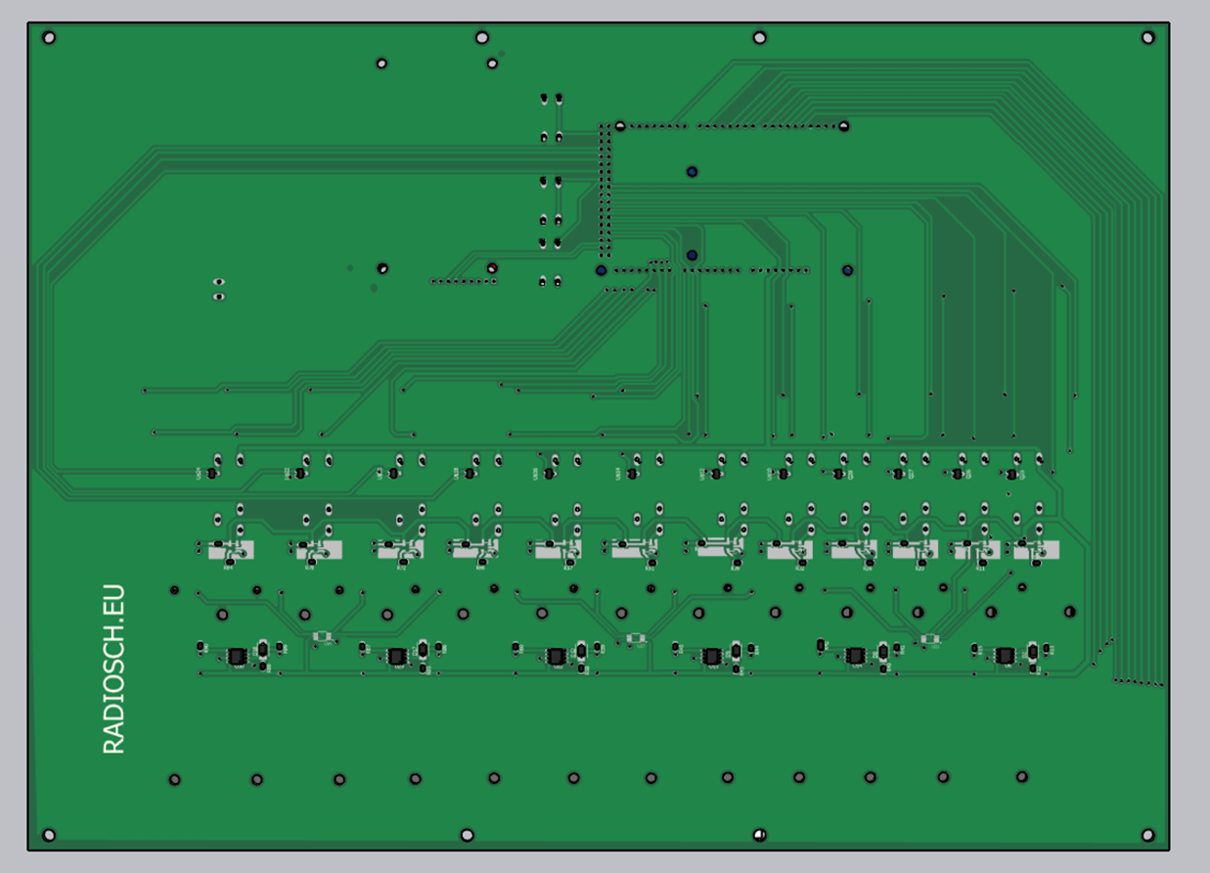Select the leftmost black IC chip in bottom row
The image size is (1210, 873).
coord(237,656)
